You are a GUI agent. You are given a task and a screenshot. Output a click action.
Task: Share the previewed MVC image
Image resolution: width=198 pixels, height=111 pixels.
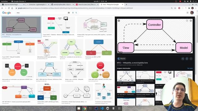183,59
